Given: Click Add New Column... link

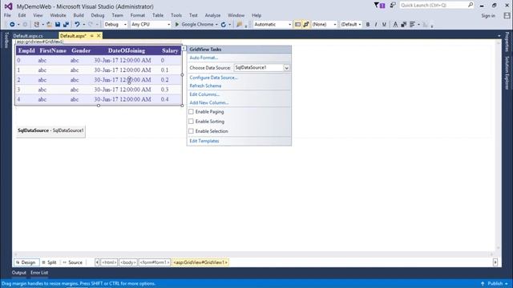Looking at the screenshot, I should (x=209, y=102).
